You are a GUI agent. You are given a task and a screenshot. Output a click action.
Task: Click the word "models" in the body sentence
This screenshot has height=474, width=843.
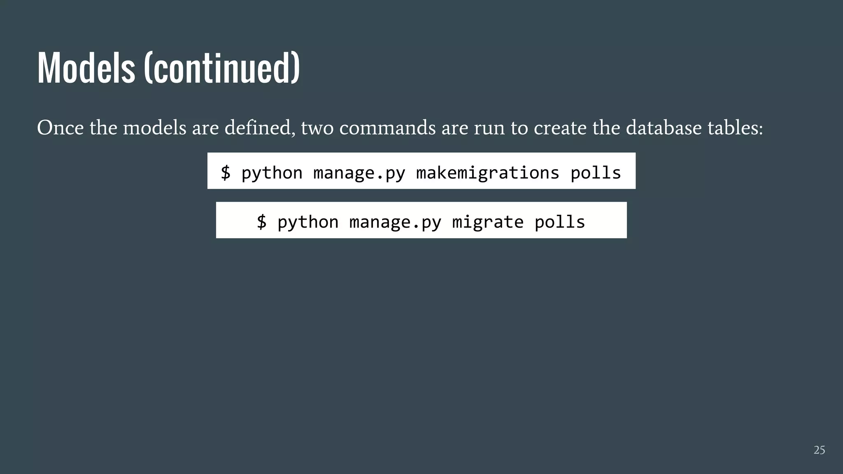[154, 128]
